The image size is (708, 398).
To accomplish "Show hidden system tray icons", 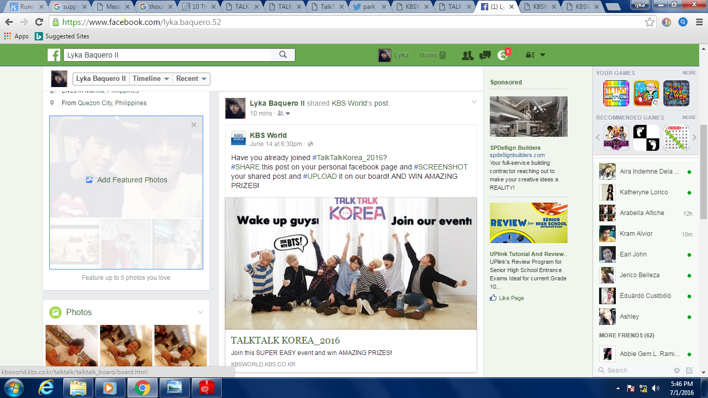I will coord(618,388).
